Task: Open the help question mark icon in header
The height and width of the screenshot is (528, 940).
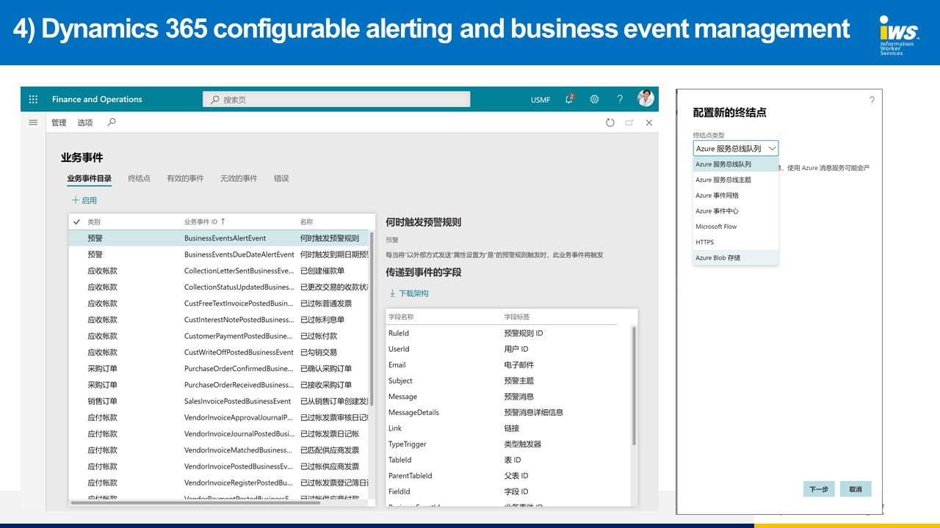Action: coord(620,100)
